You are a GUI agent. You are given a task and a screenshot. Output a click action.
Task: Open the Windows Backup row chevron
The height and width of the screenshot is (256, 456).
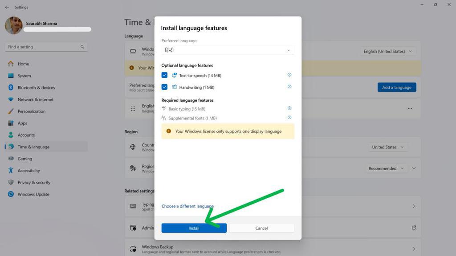(414, 249)
